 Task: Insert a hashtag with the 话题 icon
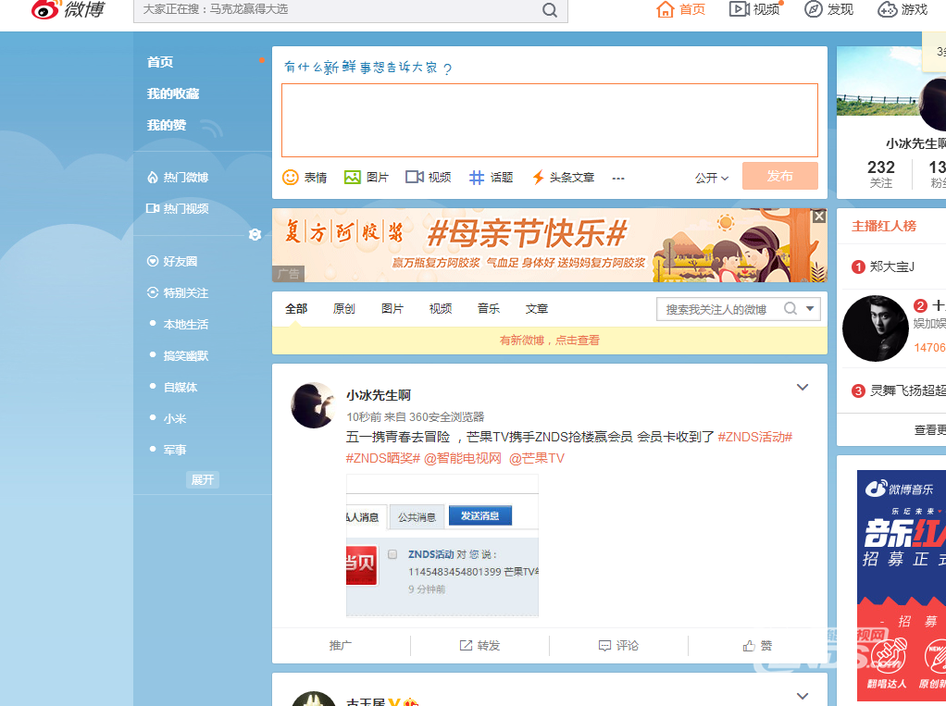coord(477,178)
